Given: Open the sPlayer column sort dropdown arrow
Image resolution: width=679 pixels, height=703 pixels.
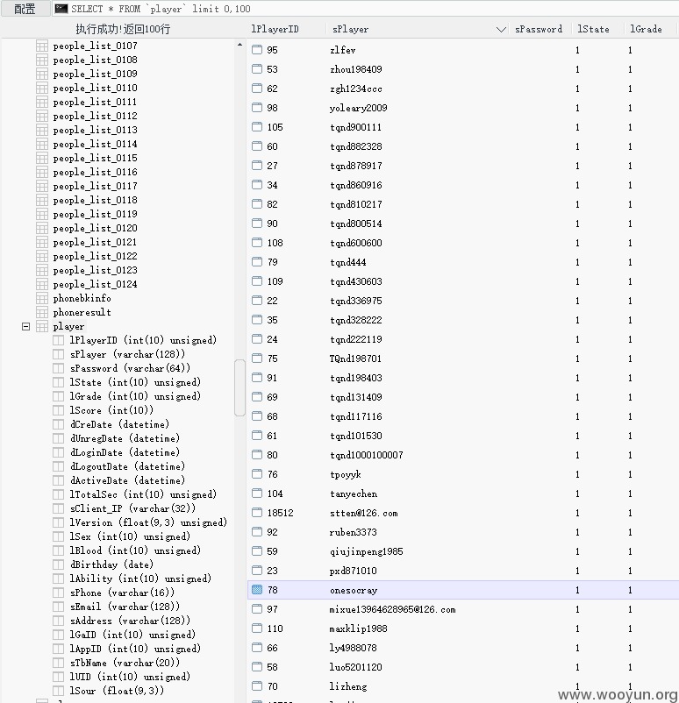Looking at the screenshot, I should (x=501, y=30).
